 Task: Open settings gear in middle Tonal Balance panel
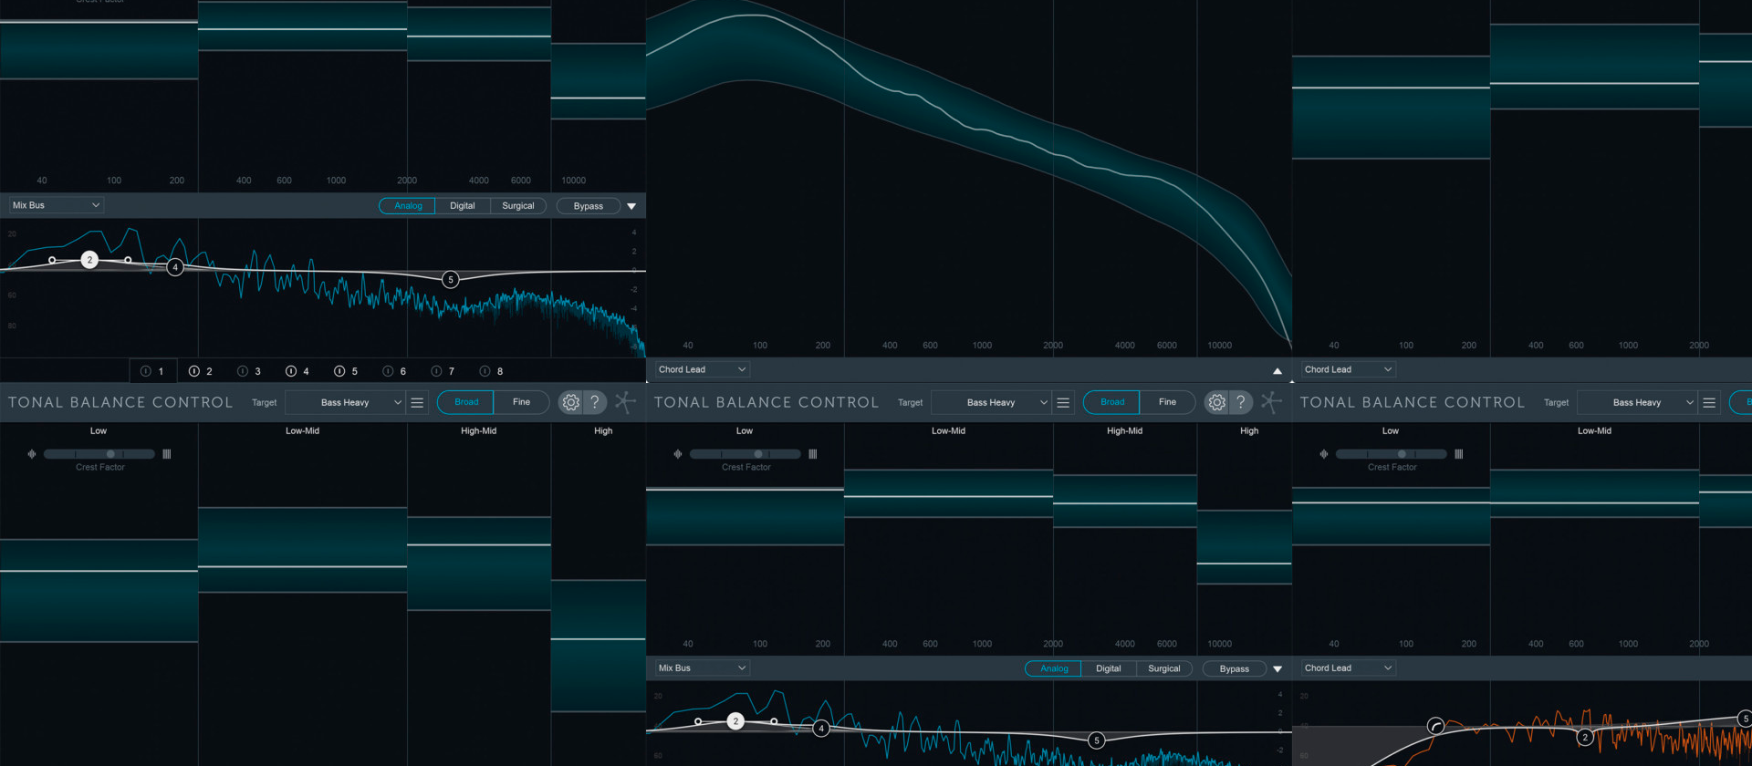click(1216, 402)
